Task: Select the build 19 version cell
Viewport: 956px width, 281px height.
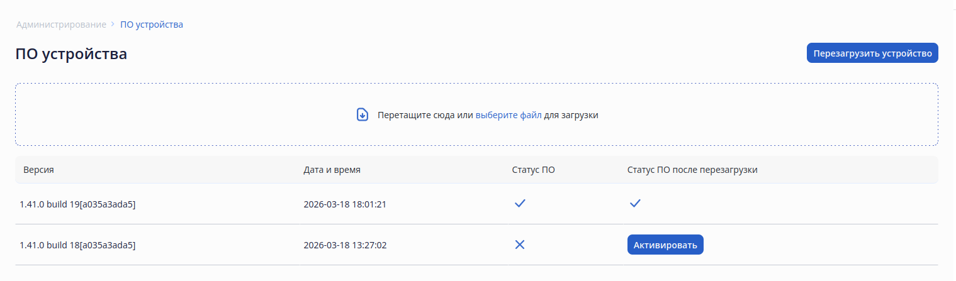Action: click(78, 204)
